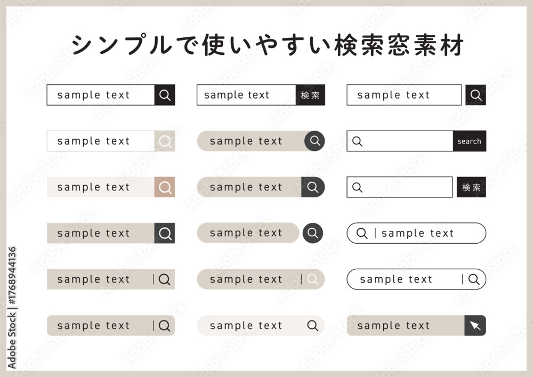Click magnifier icon left of the black search button
This screenshot has height=377, width=533.
[357, 141]
